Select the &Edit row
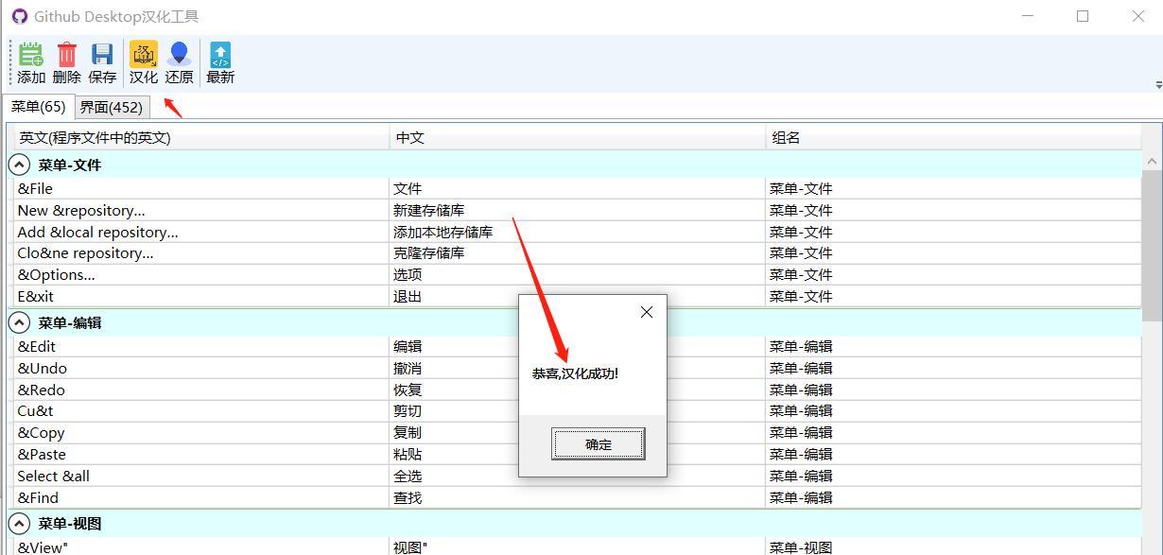Screen dimensions: 1163x555 pos(577,346)
